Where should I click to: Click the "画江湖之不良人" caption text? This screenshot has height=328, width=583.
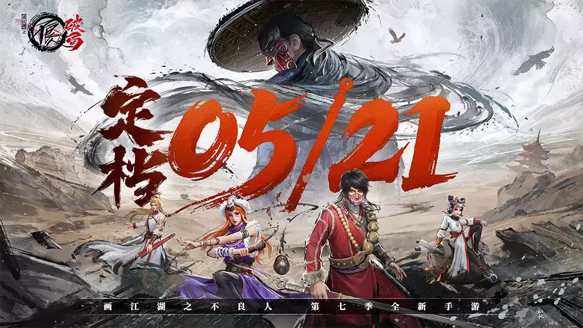pyautogui.click(x=189, y=307)
